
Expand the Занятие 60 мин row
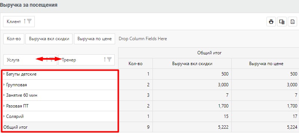4,95
